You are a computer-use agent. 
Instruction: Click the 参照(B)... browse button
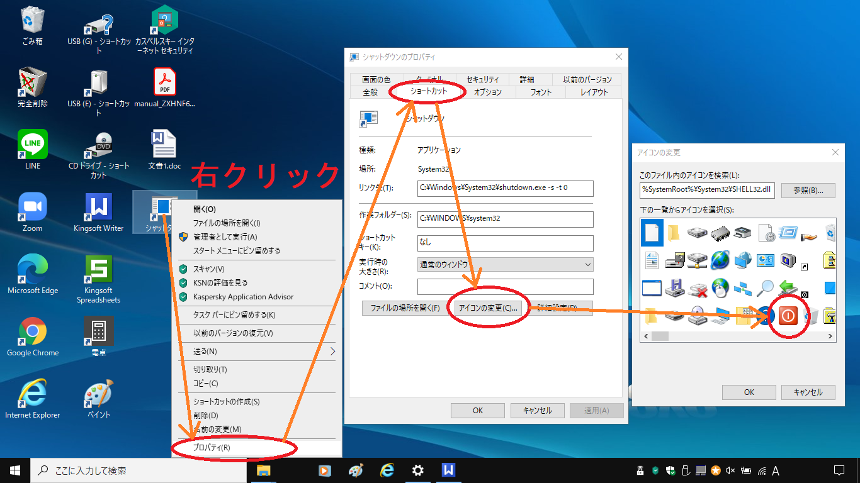[808, 190]
